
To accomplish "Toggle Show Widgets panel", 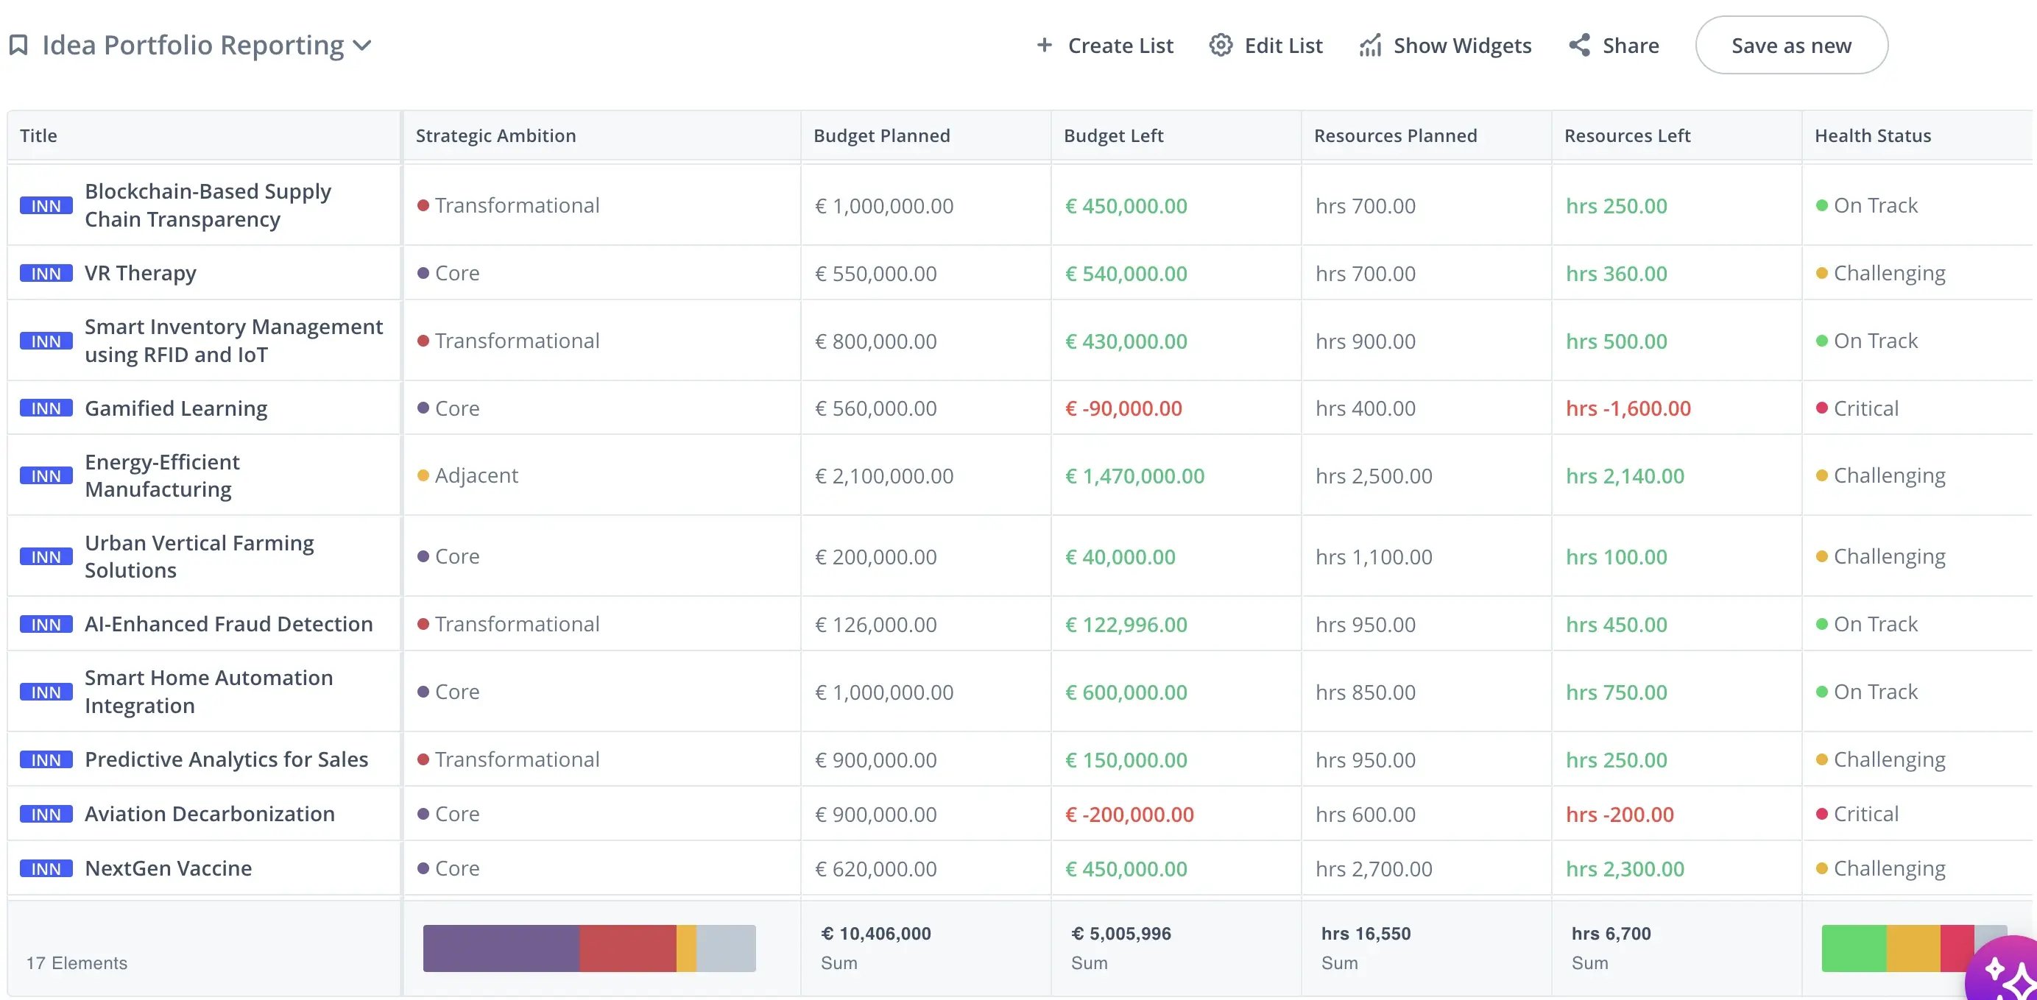I will pyautogui.click(x=1446, y=44).
